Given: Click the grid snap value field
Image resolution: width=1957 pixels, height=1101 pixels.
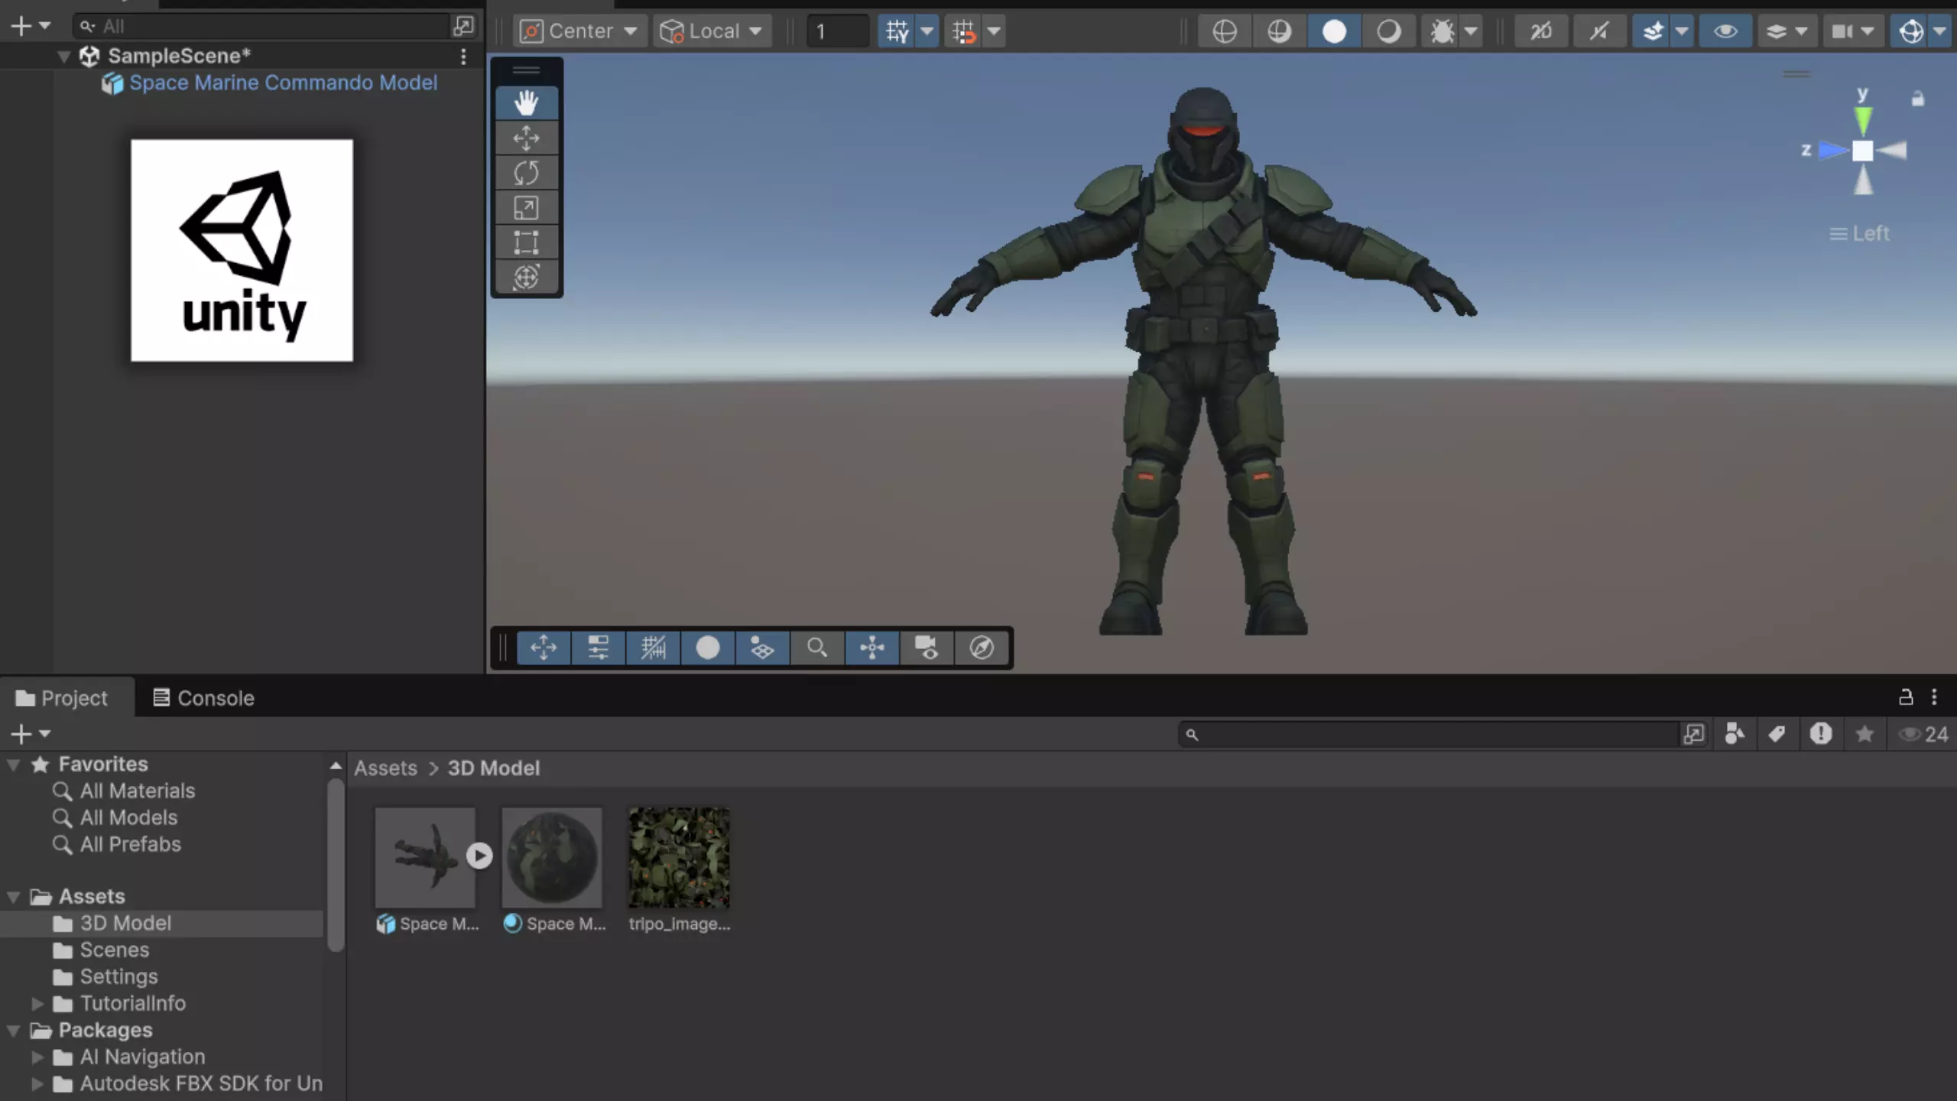Looking at the screenshot, I should pyautogui.click(x=837, y=31).
